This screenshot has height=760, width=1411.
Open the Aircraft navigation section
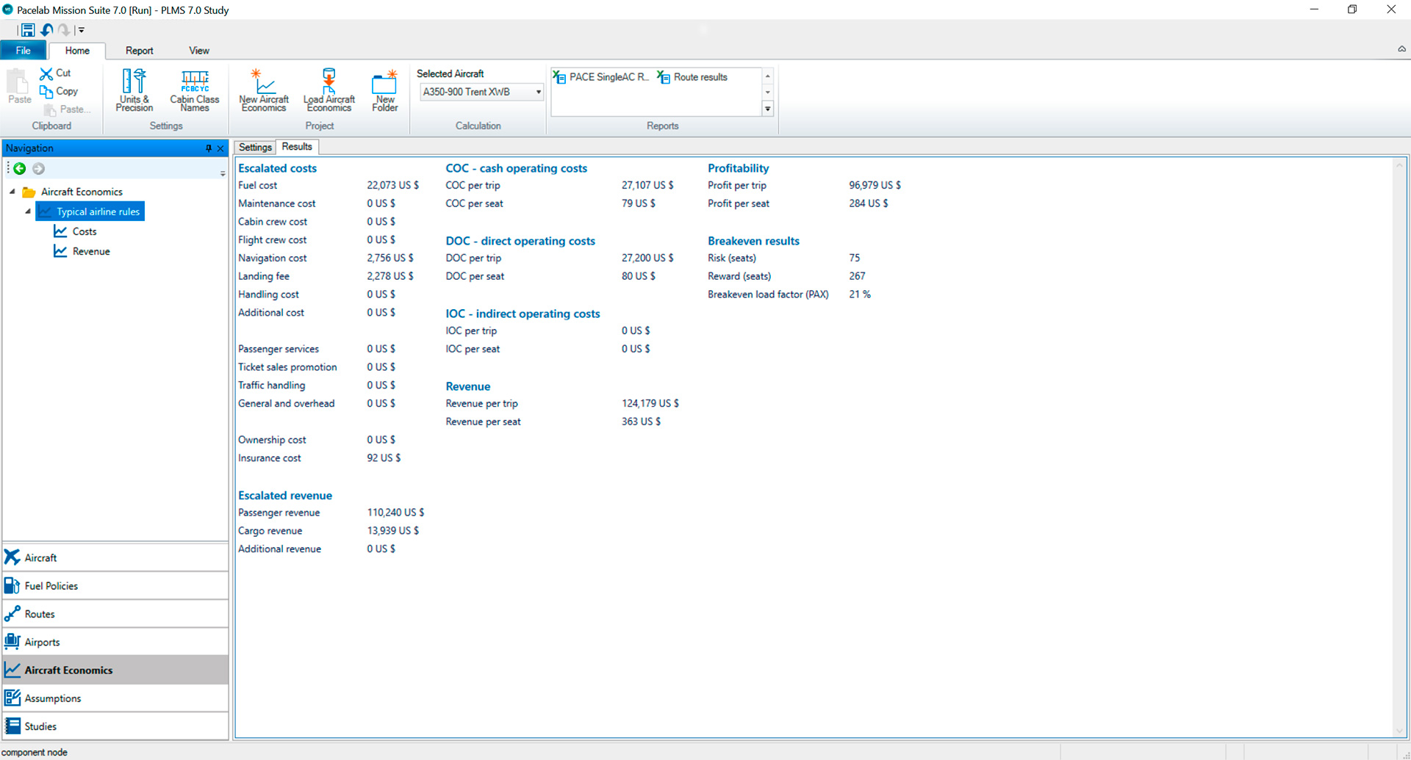point(115,558)
